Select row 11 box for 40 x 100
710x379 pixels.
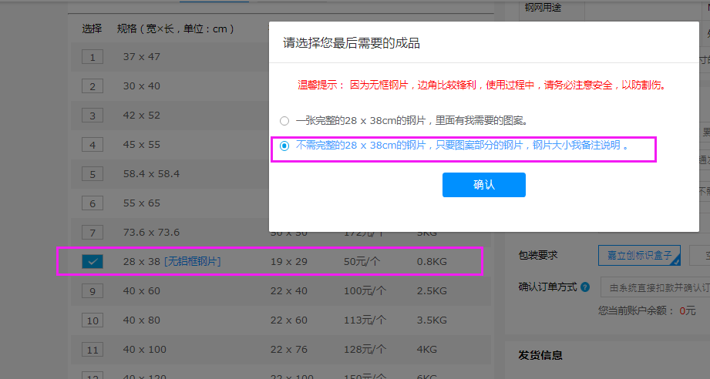(93, 350)
